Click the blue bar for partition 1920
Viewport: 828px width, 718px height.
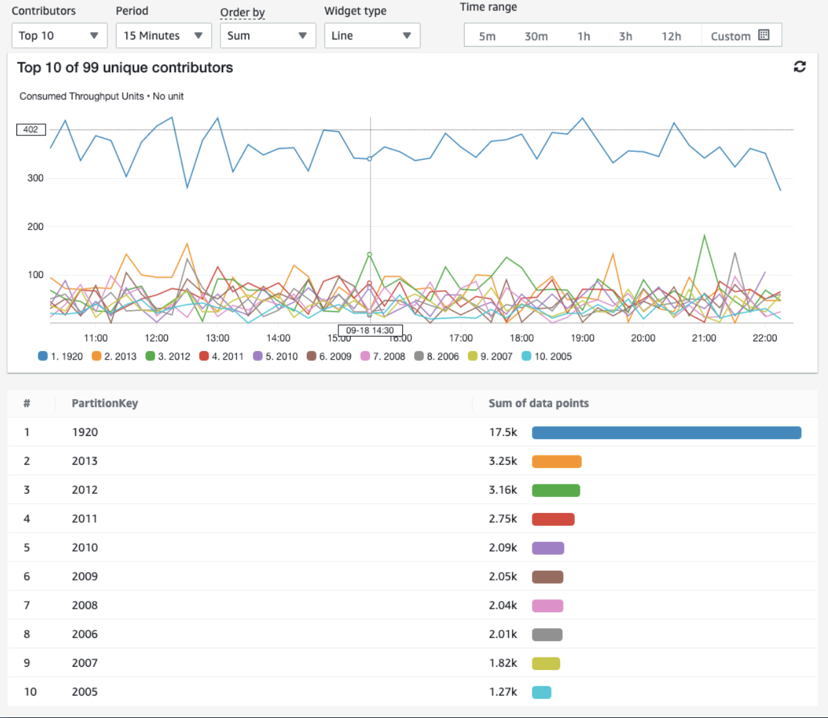(x=667, y=433)
